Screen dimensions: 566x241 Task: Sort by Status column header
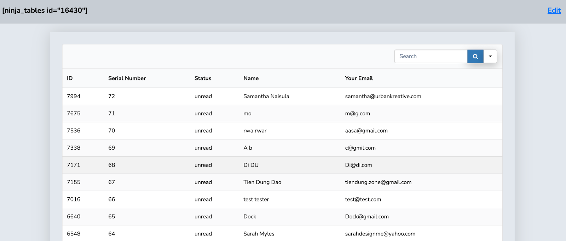[203, 78]
